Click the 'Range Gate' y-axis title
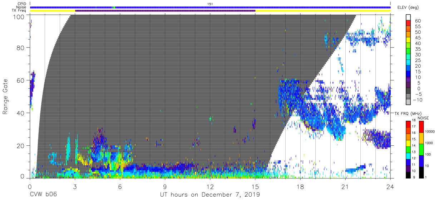Screen dimensions: 439x202 click(x=5, y=97)
